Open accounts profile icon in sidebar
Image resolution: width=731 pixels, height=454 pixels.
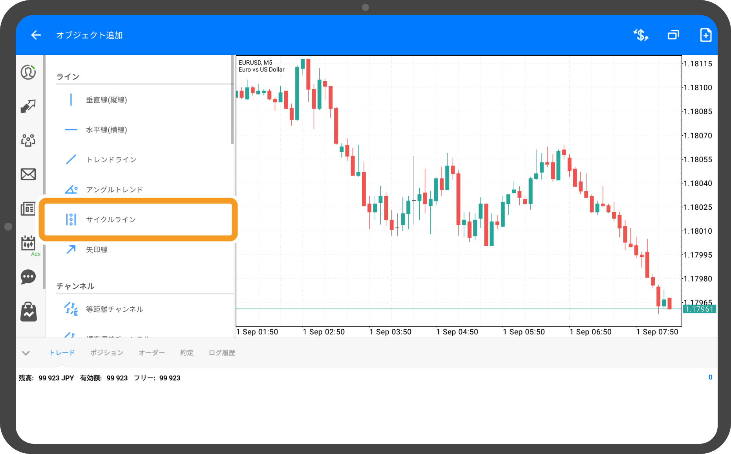28,72
